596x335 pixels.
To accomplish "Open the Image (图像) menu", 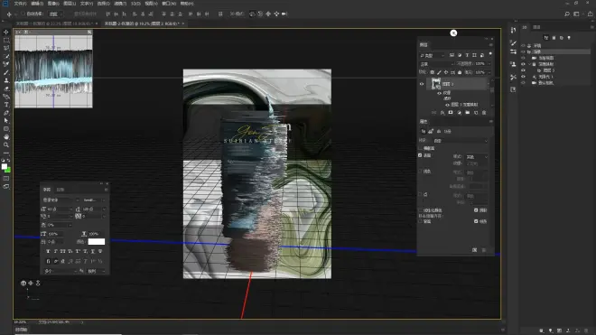I will (x=53, y=4).
